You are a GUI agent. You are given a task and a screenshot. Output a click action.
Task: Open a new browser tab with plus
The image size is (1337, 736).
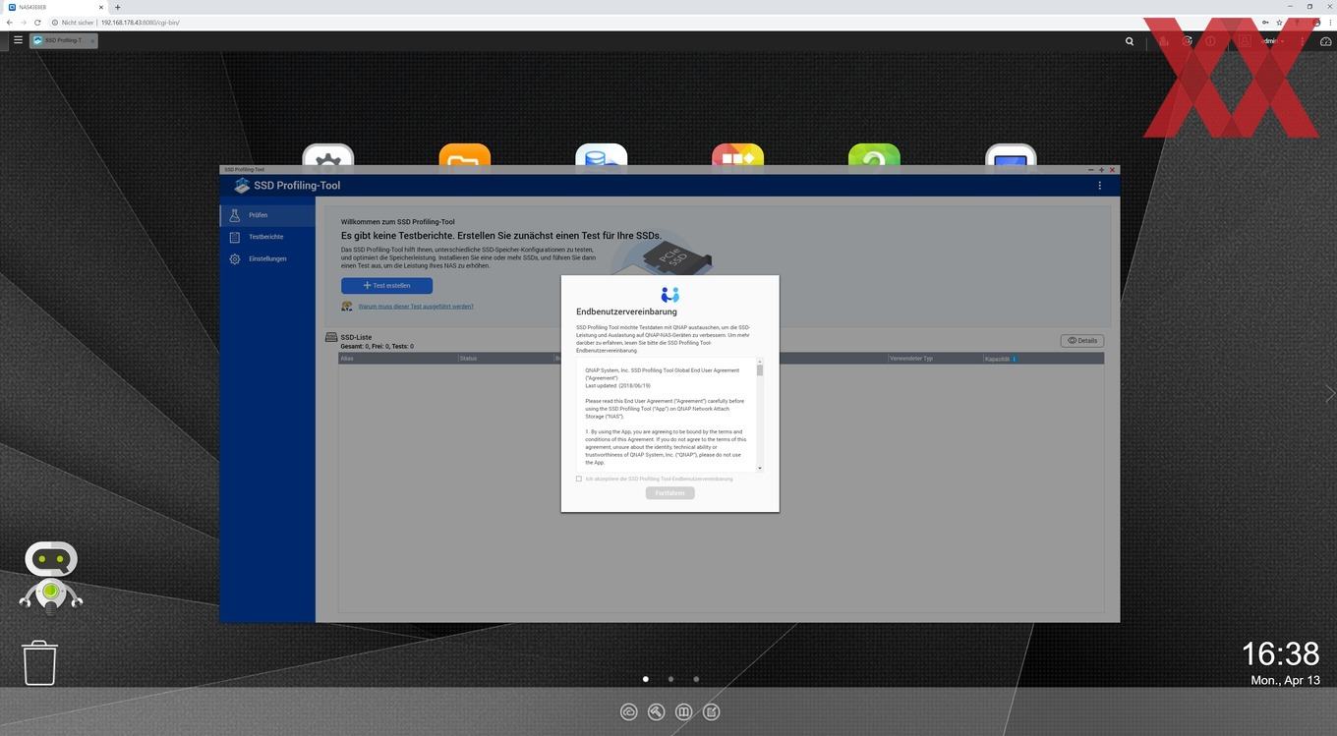[x=117, y=7]
